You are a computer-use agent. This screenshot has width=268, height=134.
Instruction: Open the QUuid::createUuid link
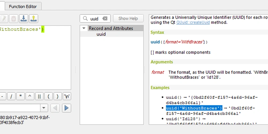pos(193,23)
